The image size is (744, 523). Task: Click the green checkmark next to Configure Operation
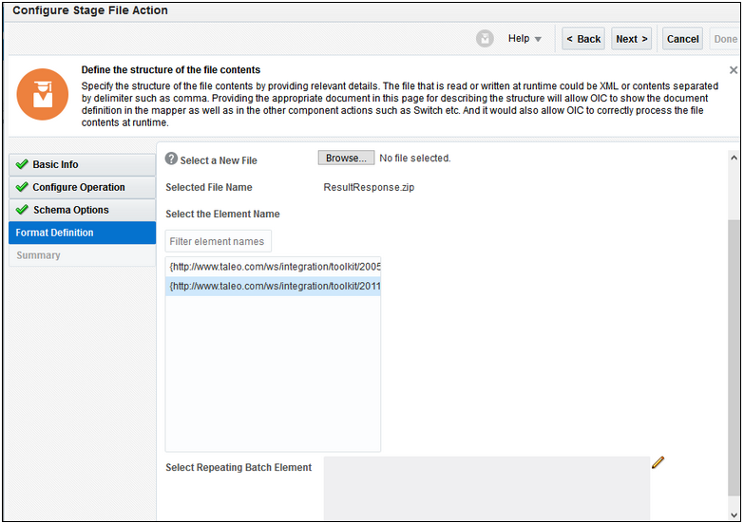pyautogui.click(x=22, y=187)
